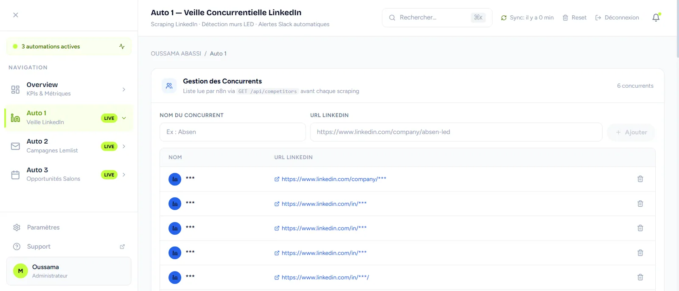Viewport: 679px width, 291px height.
Task: Delete the third competitor row
Action: pyautogui.click(x=640, y=228)
